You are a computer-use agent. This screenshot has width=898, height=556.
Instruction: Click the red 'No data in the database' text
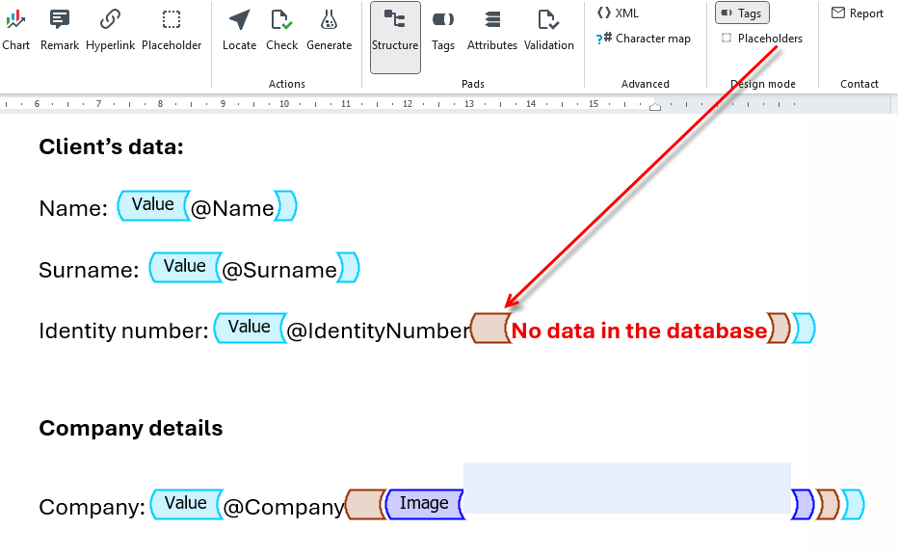coord(639,331)
